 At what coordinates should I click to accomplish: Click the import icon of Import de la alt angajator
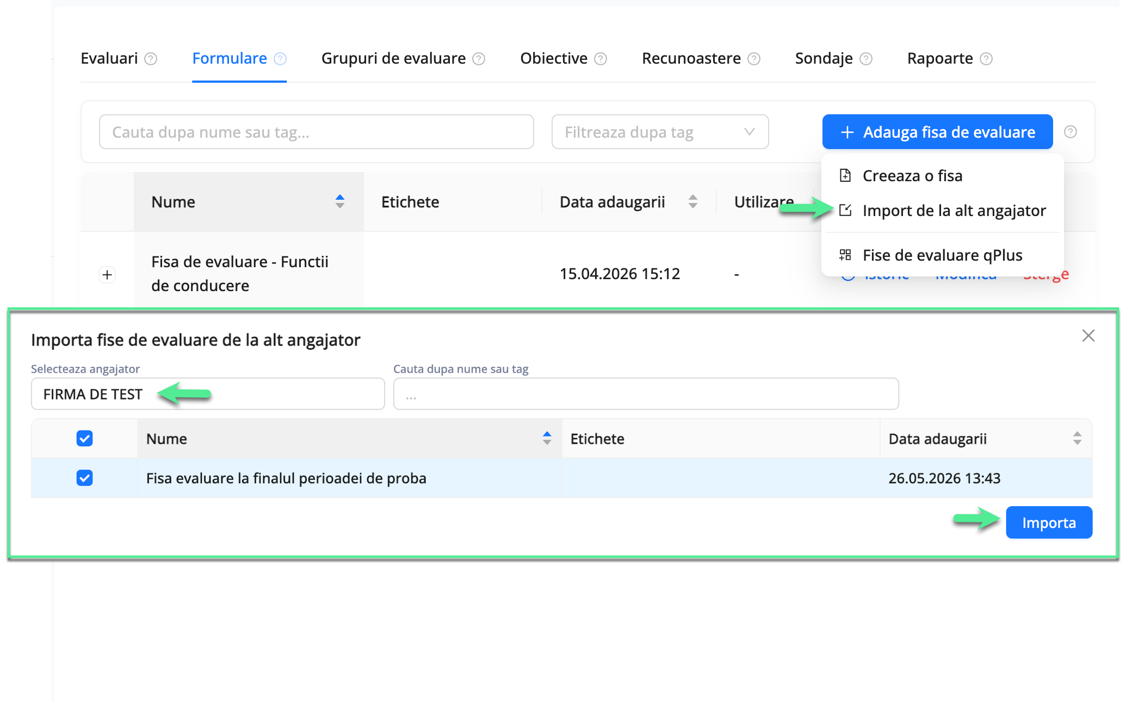tap(845, 210)
